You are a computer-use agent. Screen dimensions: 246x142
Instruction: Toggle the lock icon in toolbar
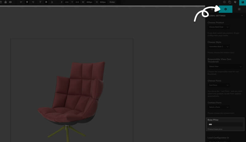6,2
